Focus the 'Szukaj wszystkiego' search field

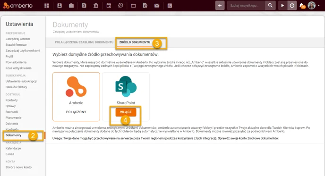pos(246,6)
